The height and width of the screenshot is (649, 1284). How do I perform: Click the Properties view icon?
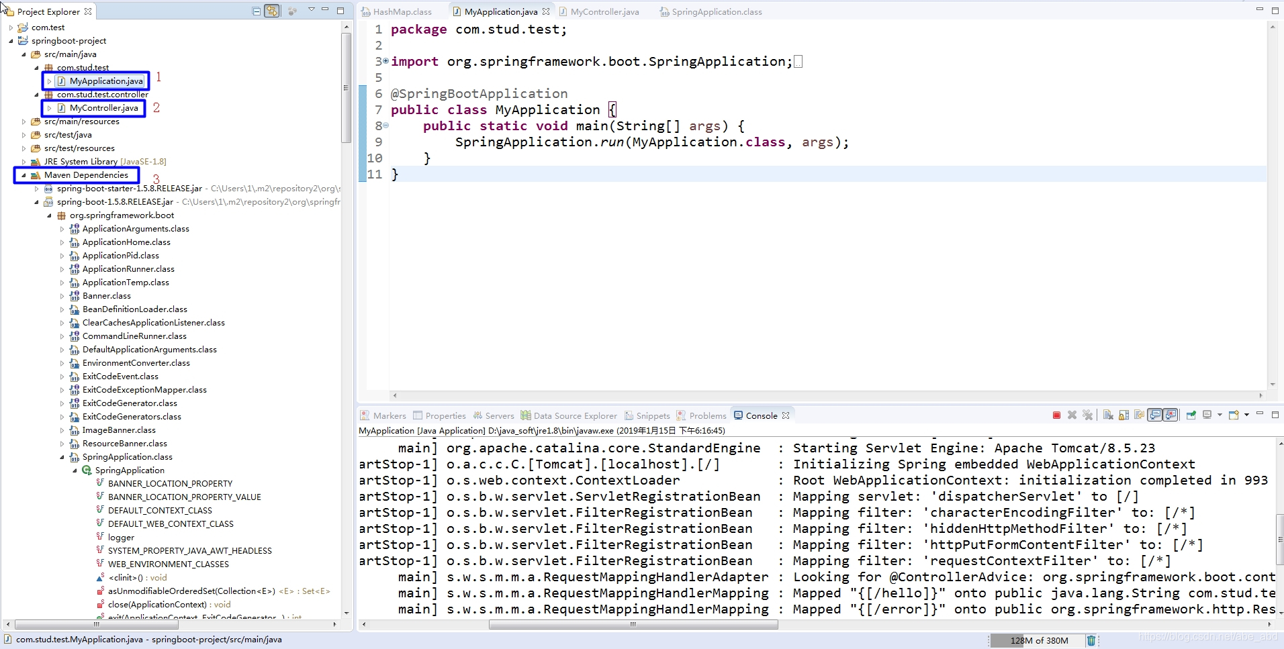click(x=418, y=415)
